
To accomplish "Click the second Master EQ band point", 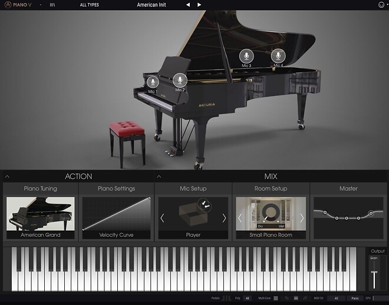I will [337, 218].
